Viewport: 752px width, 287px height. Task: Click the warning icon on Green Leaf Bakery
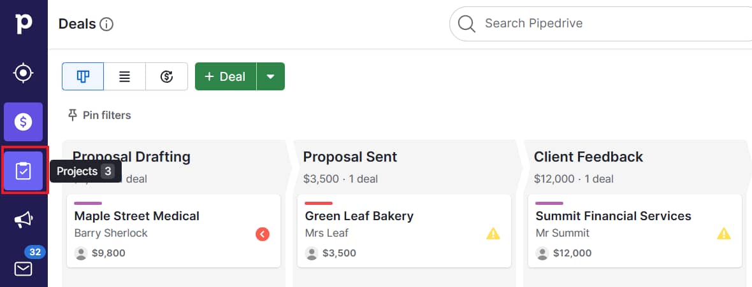coord(493,234)
